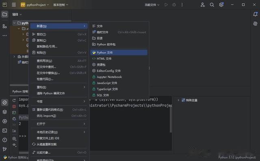260x161 pixels.
Task: Create new 目录 from submenu
Action: pos(119,38)
